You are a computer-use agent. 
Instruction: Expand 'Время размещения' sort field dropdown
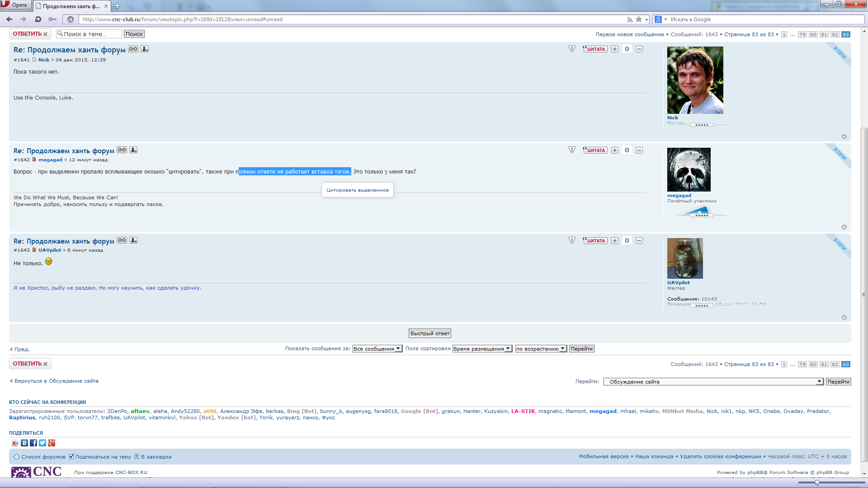click(x=482, y=349)
